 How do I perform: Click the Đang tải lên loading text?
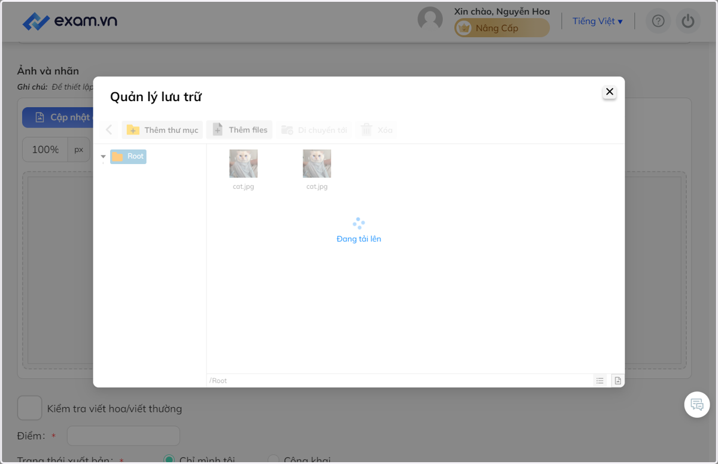(x=359, y=239)
